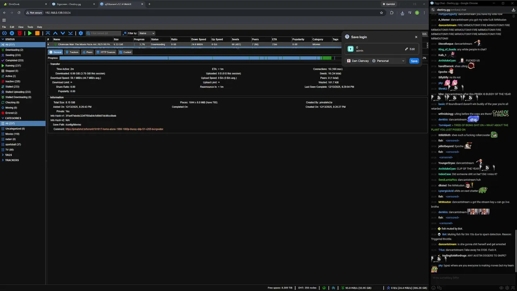
Task: Click Edit in Save login popup
Action: tap(410, 49)
